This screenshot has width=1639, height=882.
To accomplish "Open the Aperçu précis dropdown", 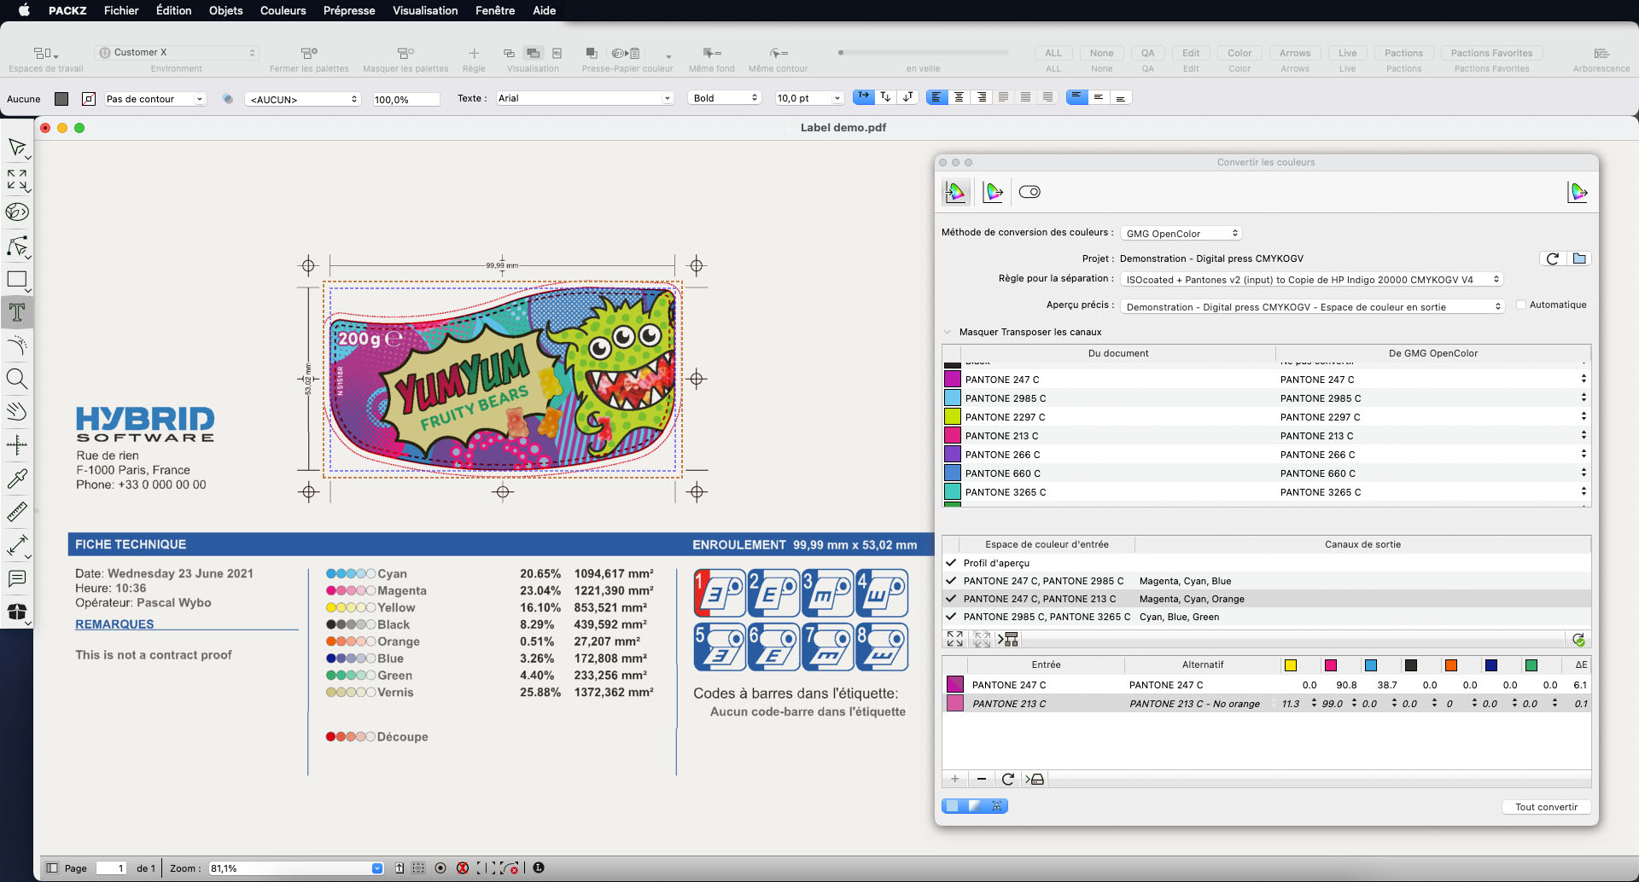I will [x=1311, y=306].
